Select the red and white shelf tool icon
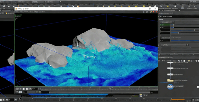Screen dimensions: 199x102 (x=49, y=6)
